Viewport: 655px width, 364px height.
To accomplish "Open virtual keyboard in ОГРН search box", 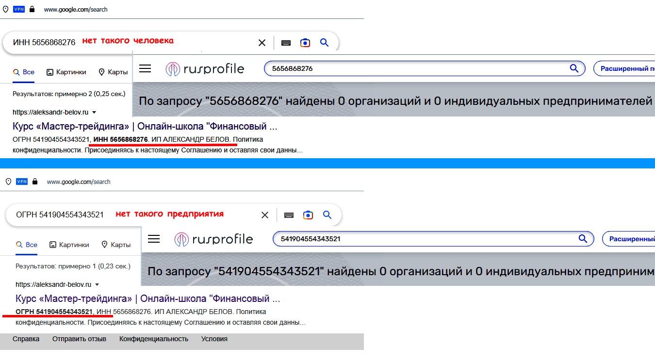I will (x=289, y=215).
